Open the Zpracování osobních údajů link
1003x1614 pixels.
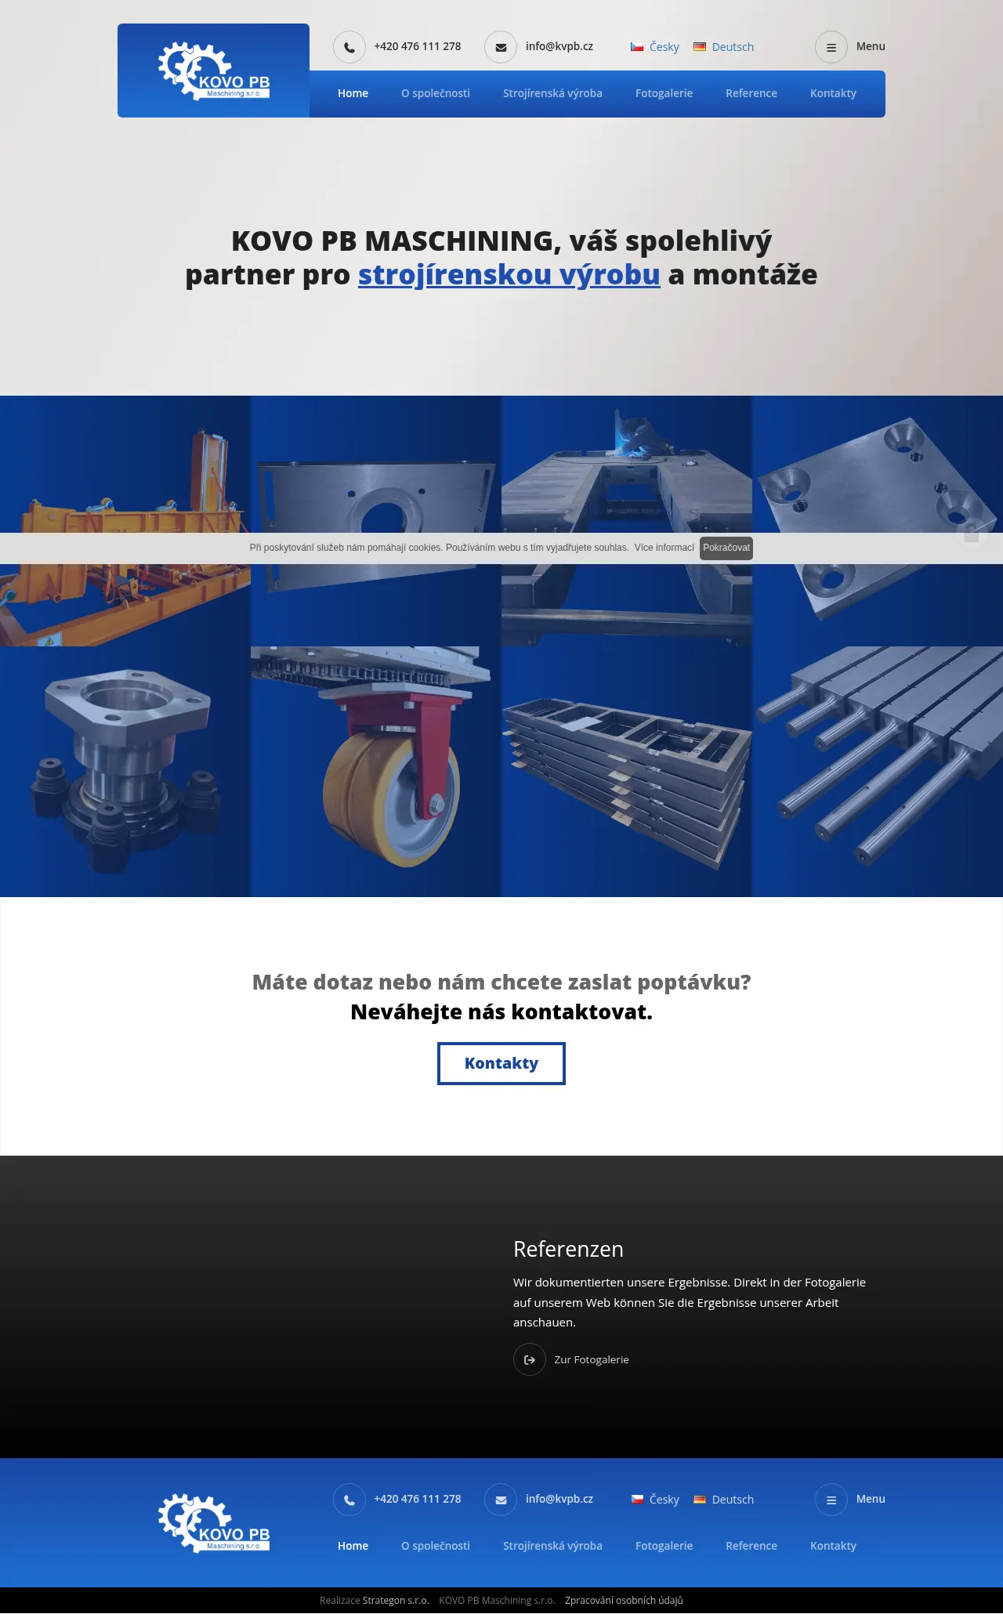pyautogui.click(x=624, y=1601)
